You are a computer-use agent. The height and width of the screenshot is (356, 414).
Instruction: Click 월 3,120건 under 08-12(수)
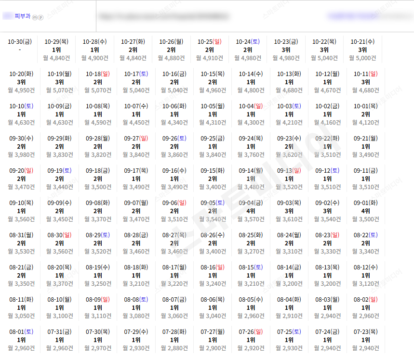click(366, 283)
